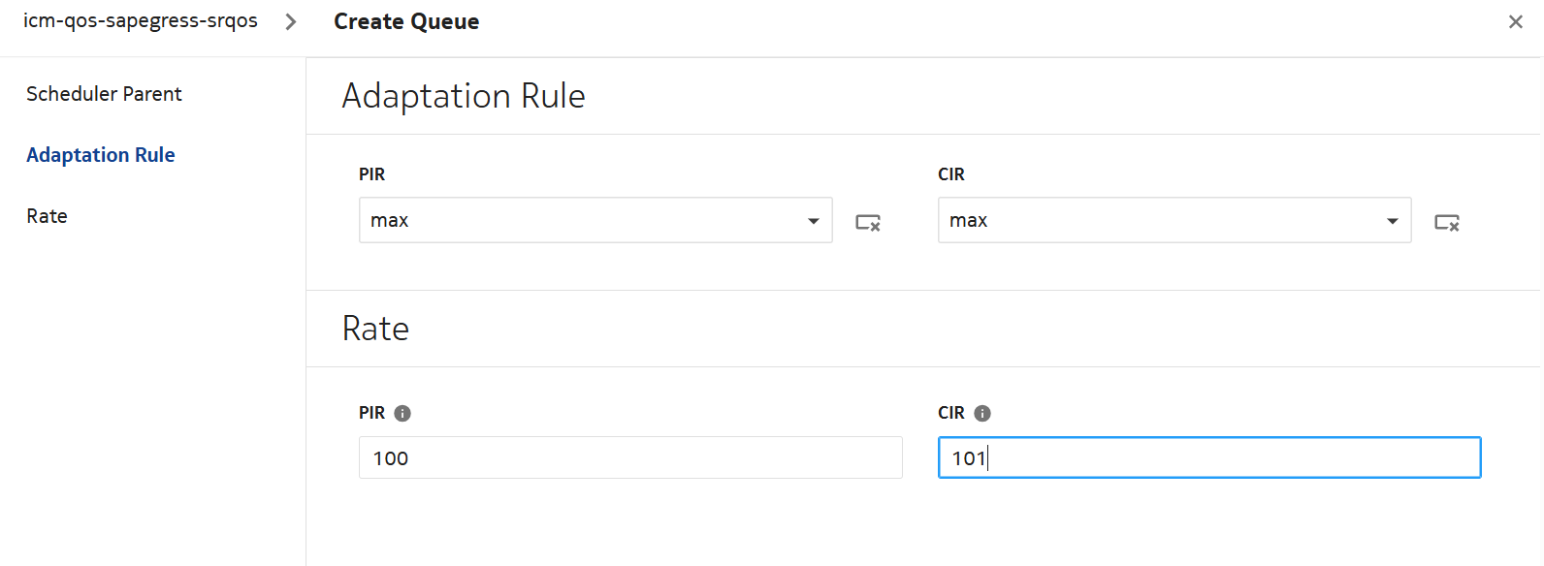This screenshot has width=1544, height=566.
Task: Click the Rate section heading
Action: coord(375,329)
